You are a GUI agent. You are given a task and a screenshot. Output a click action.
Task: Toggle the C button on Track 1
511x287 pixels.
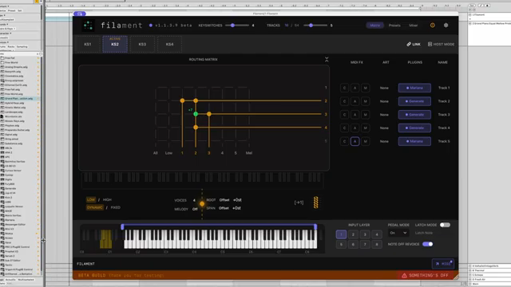click(x=344, y=88)
